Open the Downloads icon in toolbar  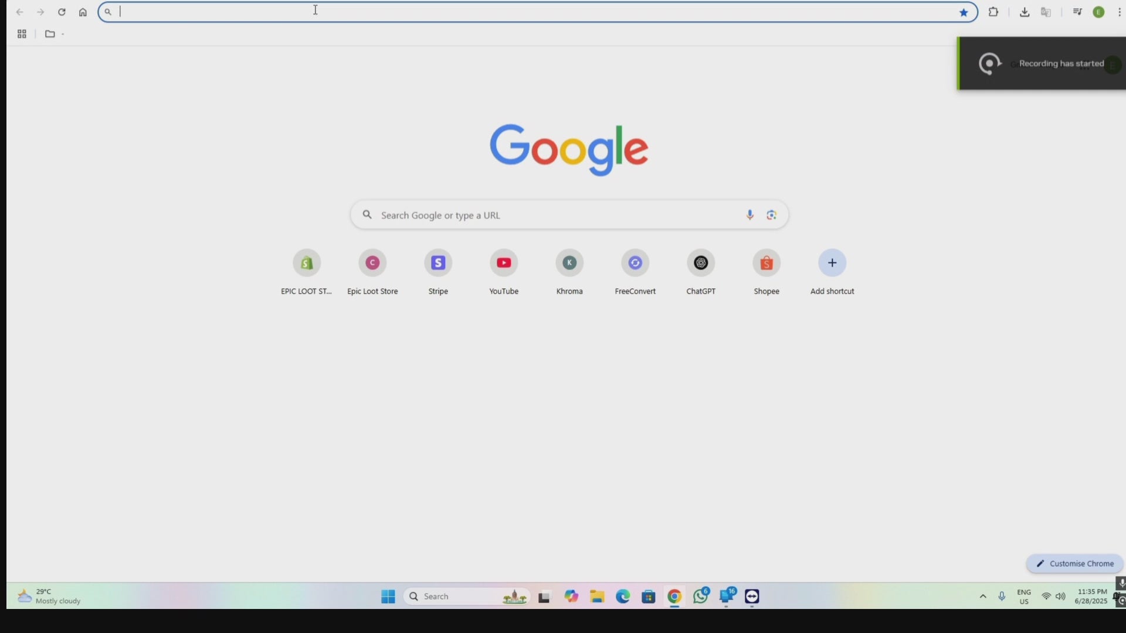pyautogui.click(x=1025, y=12)
